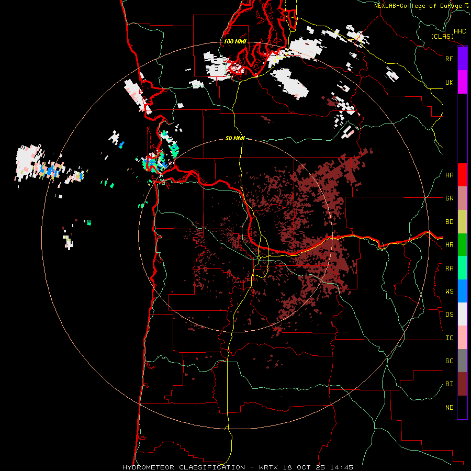Click the HA legend label text

point(450,175)
